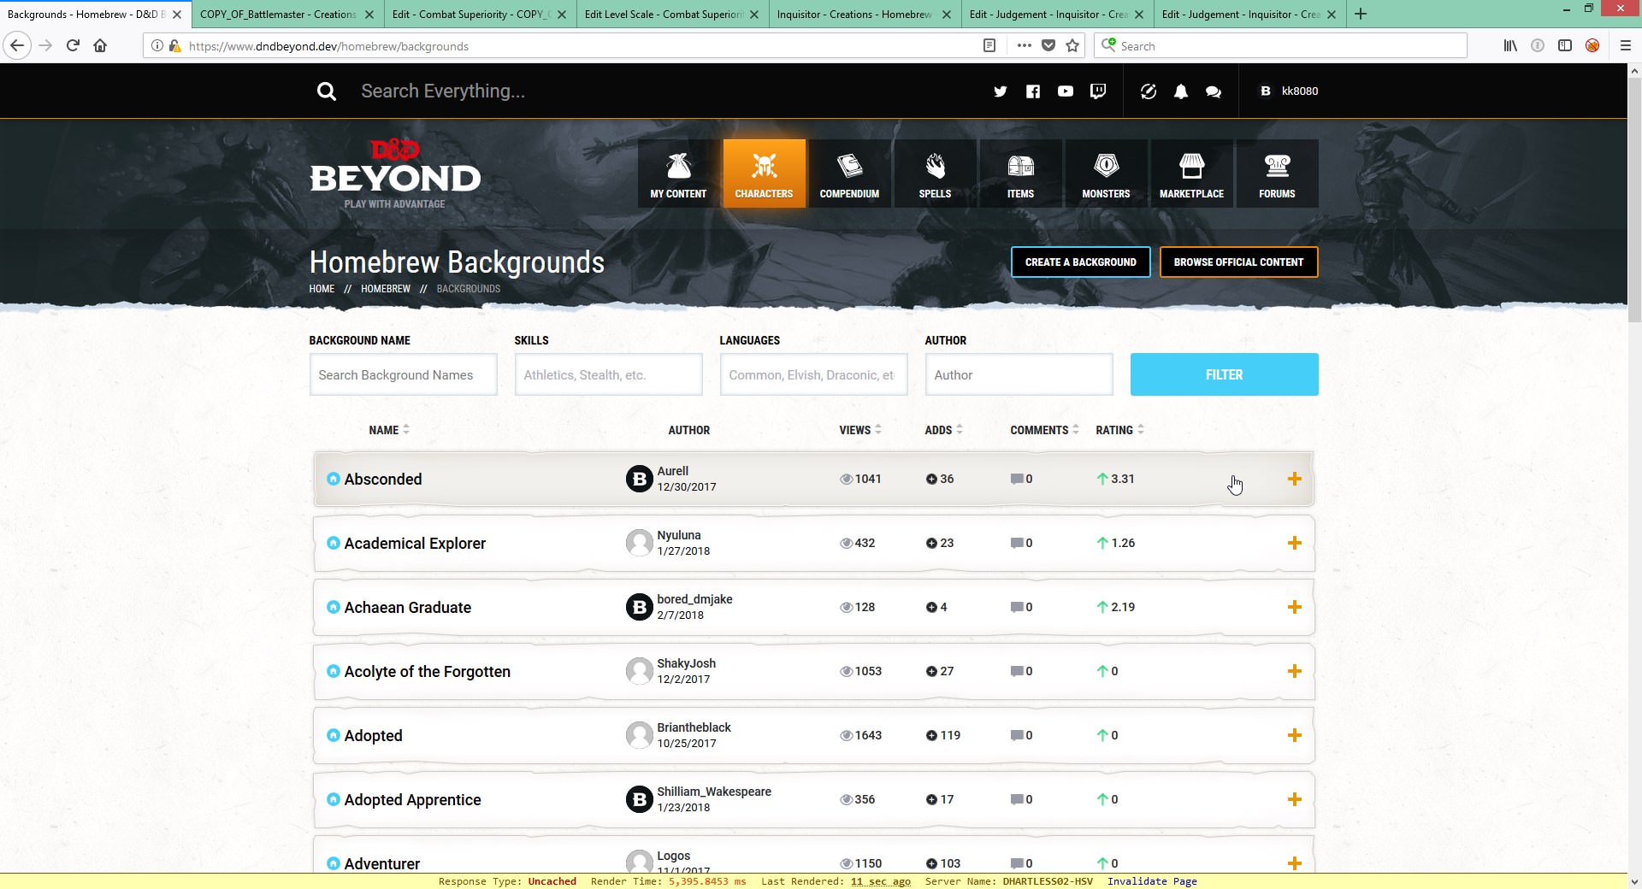Click in the browser Search box

[1280, 46]
